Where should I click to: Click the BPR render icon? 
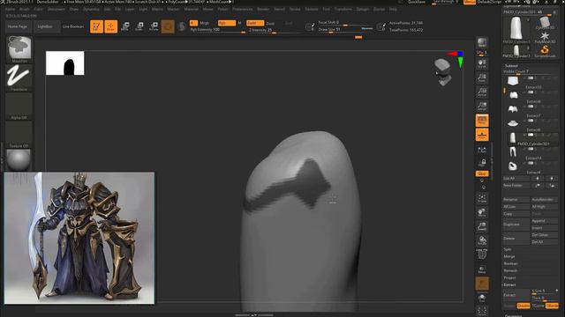point(482,43)
